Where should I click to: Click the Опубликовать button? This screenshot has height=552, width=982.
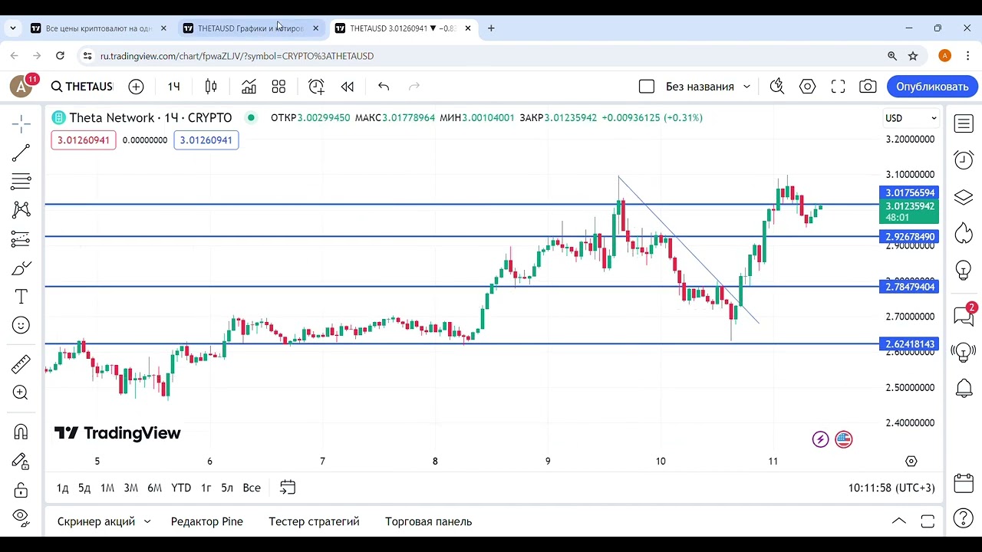click(932, 87)
